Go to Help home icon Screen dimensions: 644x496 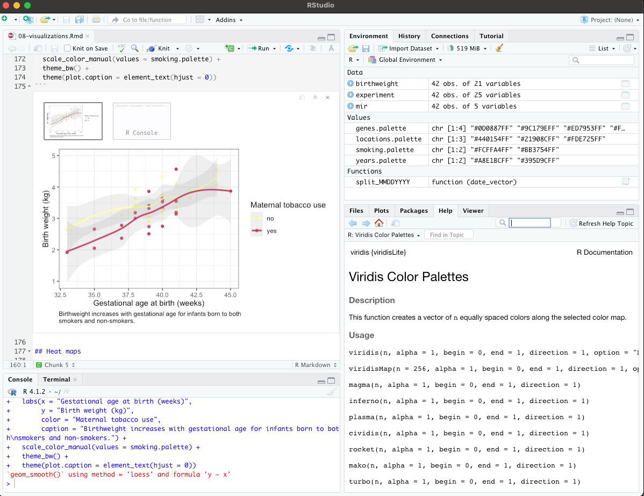(x=378, y=223)
